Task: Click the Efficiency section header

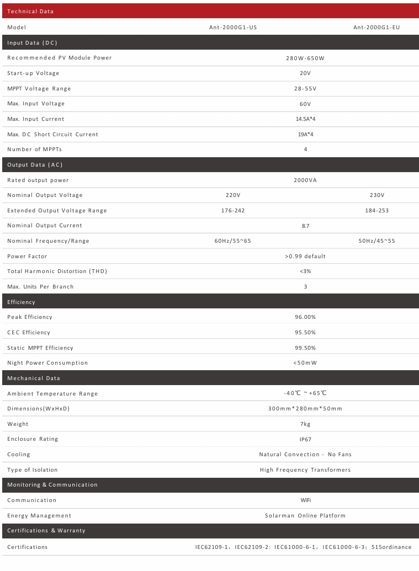Action: pyautogui.click(x=21, y=302)
